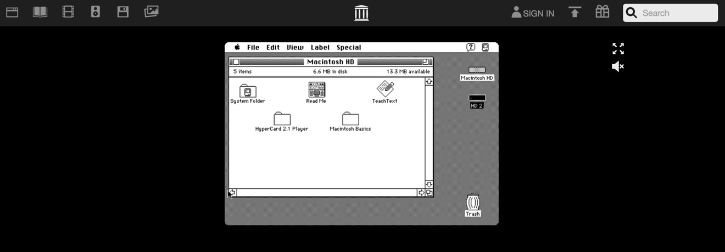This screenshot has width=725, height=252.
Task: Click the horizontal scroll left arrow
Action: (233, 193)
